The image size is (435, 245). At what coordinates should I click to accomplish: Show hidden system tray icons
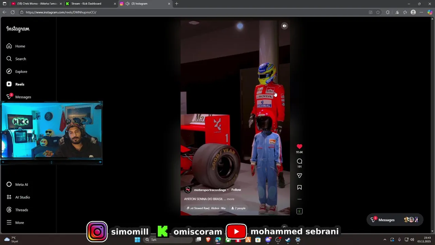click(x=385, y=240)
